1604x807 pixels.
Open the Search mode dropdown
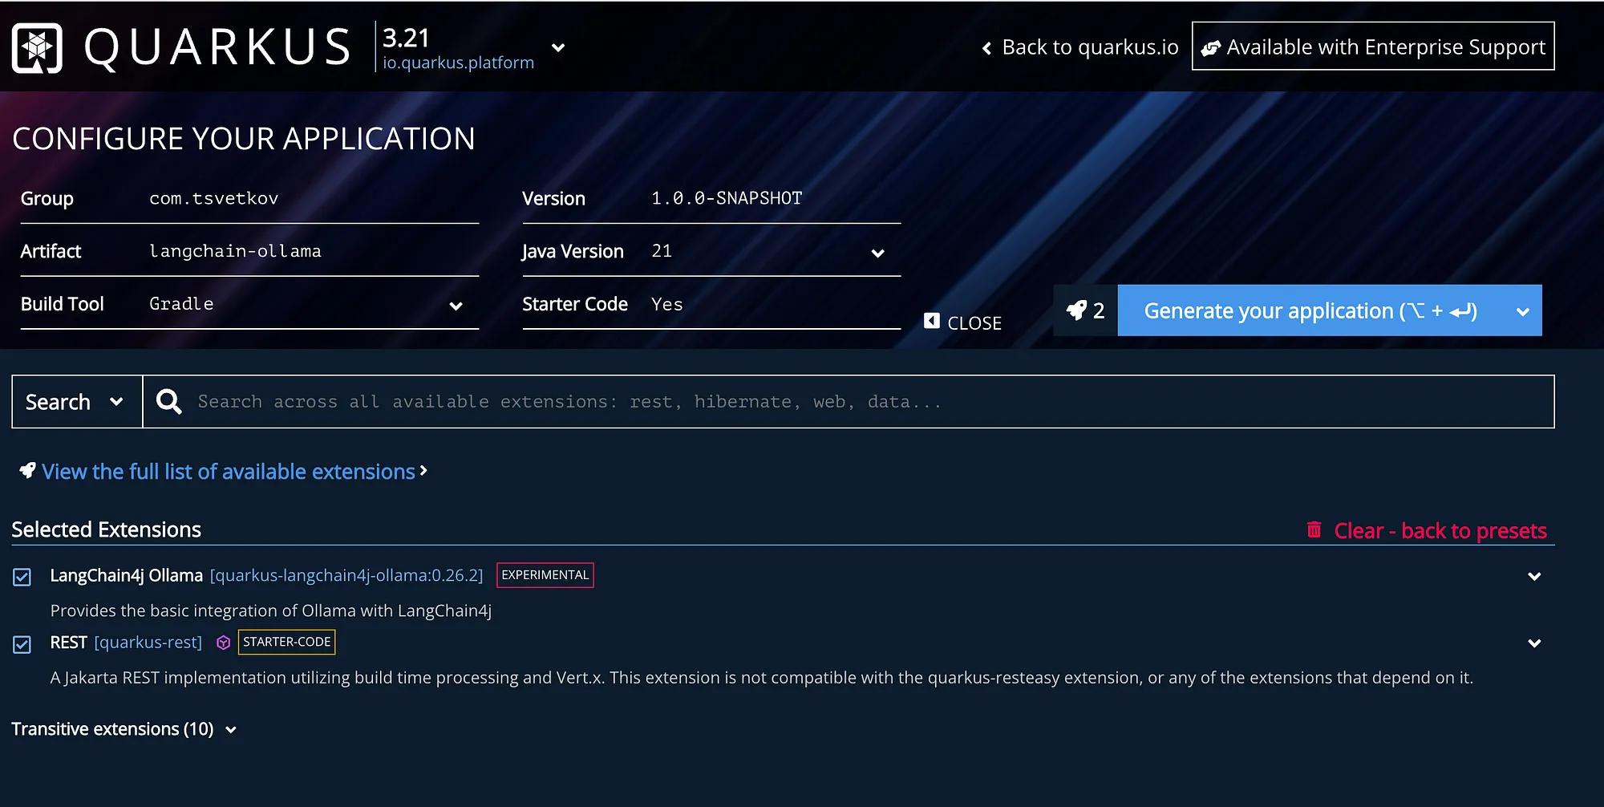(x=77, y=402)
